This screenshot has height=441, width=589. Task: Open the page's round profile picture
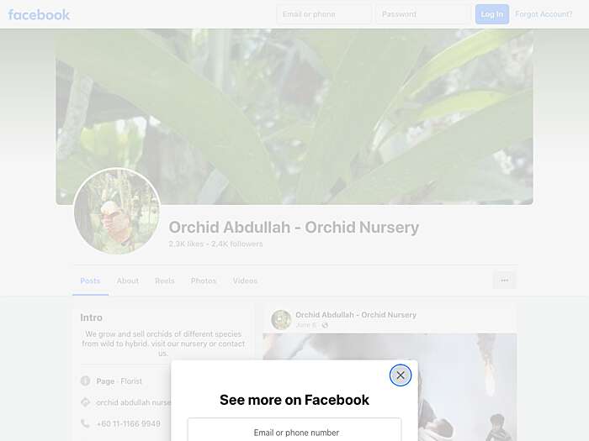117,211
